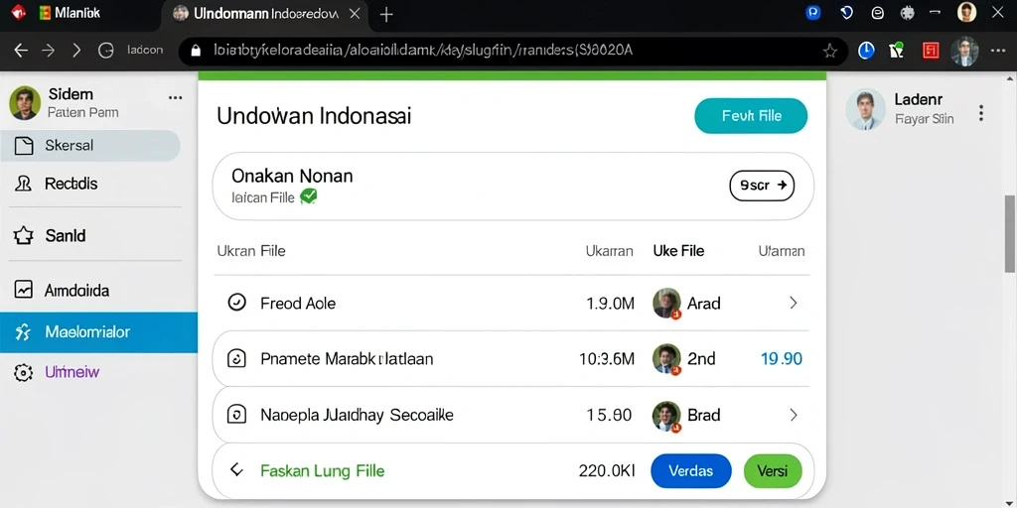Click the reload circle icon in toolbar
Viewport: 1017px width, 508px height.
pos(105,51)
